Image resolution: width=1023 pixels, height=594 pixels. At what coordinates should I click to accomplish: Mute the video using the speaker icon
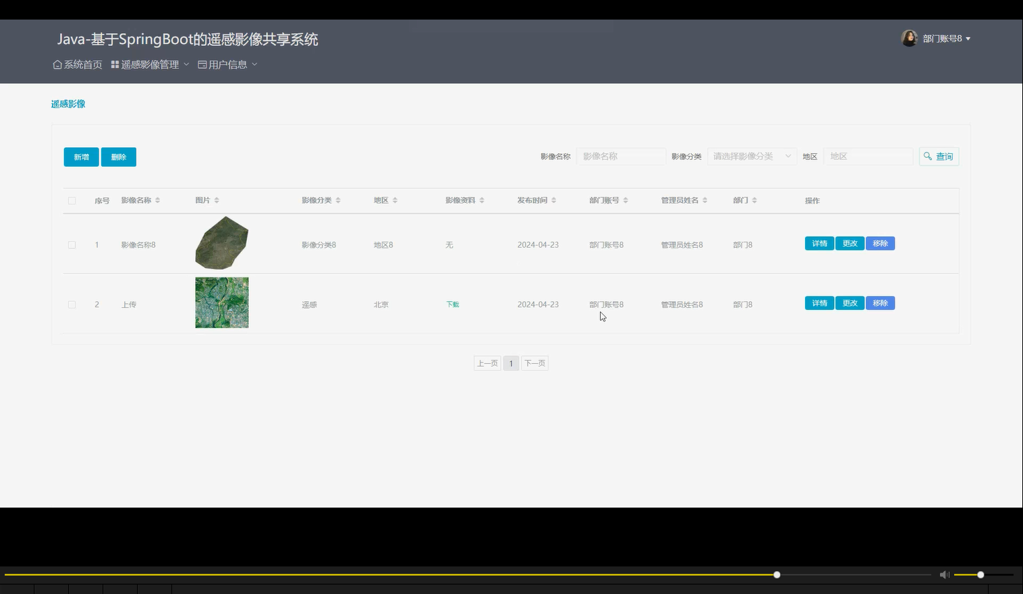point(944,574)
